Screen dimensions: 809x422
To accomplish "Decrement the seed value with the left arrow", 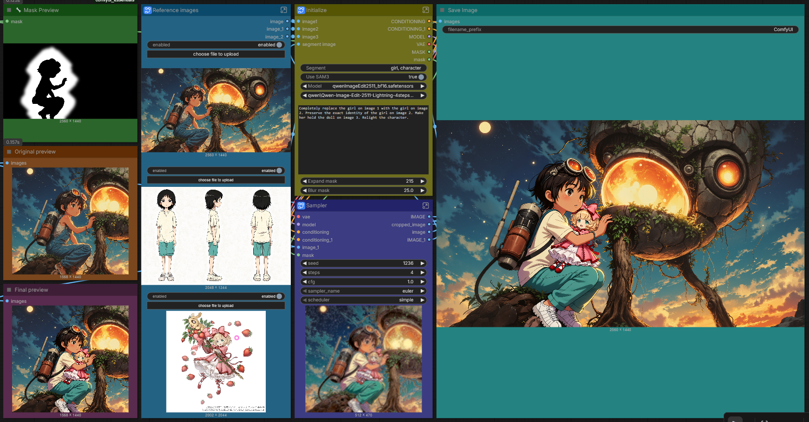I will pos(304,263).
